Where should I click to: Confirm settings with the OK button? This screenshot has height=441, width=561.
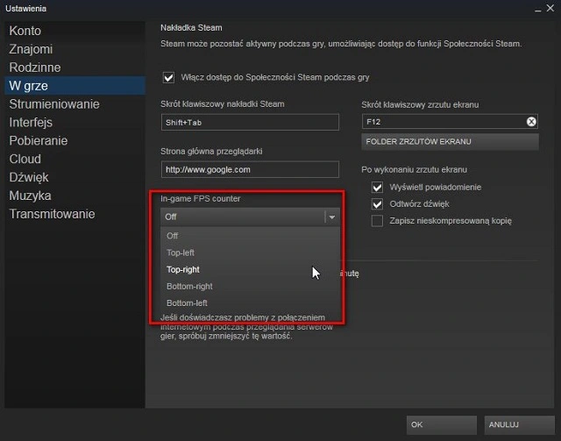click(x=441, y=424)
